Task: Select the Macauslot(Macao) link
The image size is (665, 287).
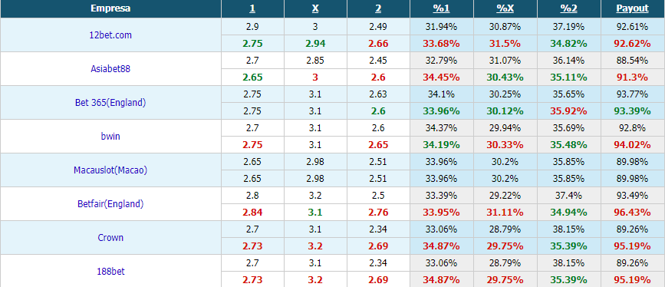Action: [x=110, y=170]
